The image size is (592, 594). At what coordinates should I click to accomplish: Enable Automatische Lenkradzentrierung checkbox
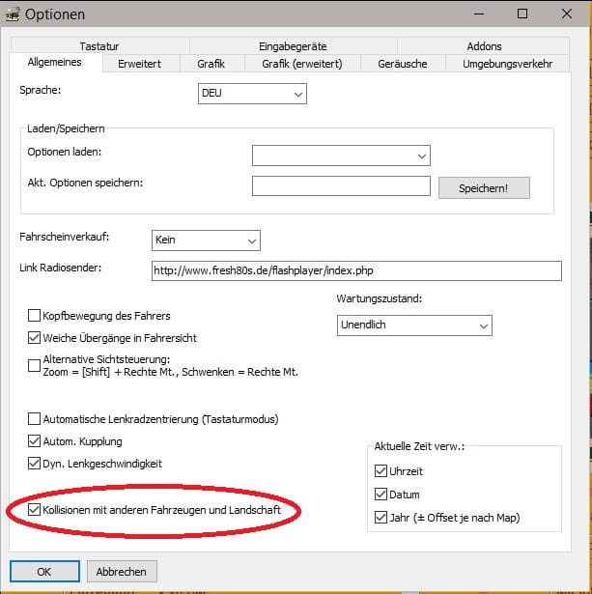[x=36, y=419]
